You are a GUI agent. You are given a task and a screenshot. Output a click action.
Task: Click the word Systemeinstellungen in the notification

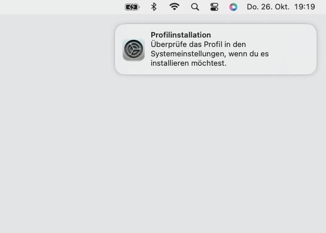tap(188, 54)
